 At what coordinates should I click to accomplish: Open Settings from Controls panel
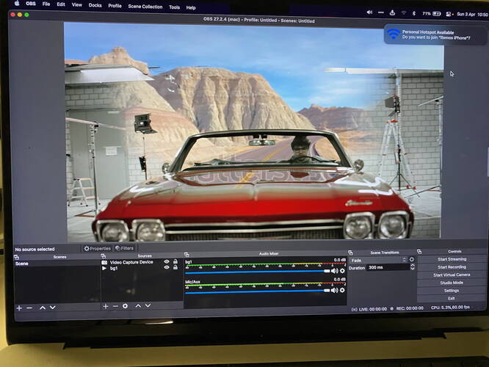pyautogui.click(x=452, y=290)
